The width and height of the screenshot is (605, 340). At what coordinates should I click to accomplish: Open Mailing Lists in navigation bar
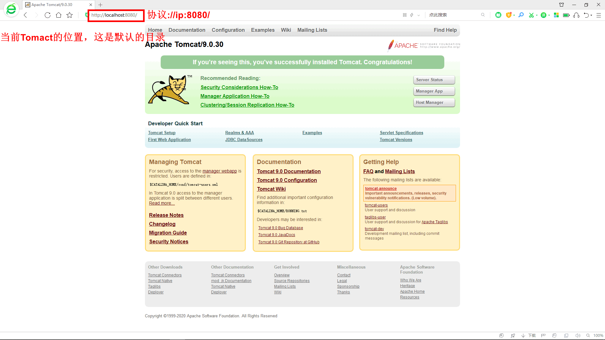[x=312, y=30]
